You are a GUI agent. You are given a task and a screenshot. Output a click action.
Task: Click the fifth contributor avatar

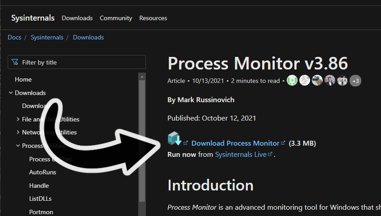(x=342, y=81)
